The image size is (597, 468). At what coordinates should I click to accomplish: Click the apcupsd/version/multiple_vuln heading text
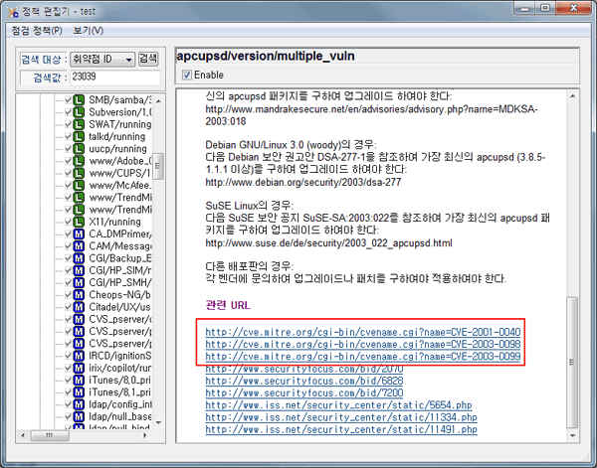point(266,57)
